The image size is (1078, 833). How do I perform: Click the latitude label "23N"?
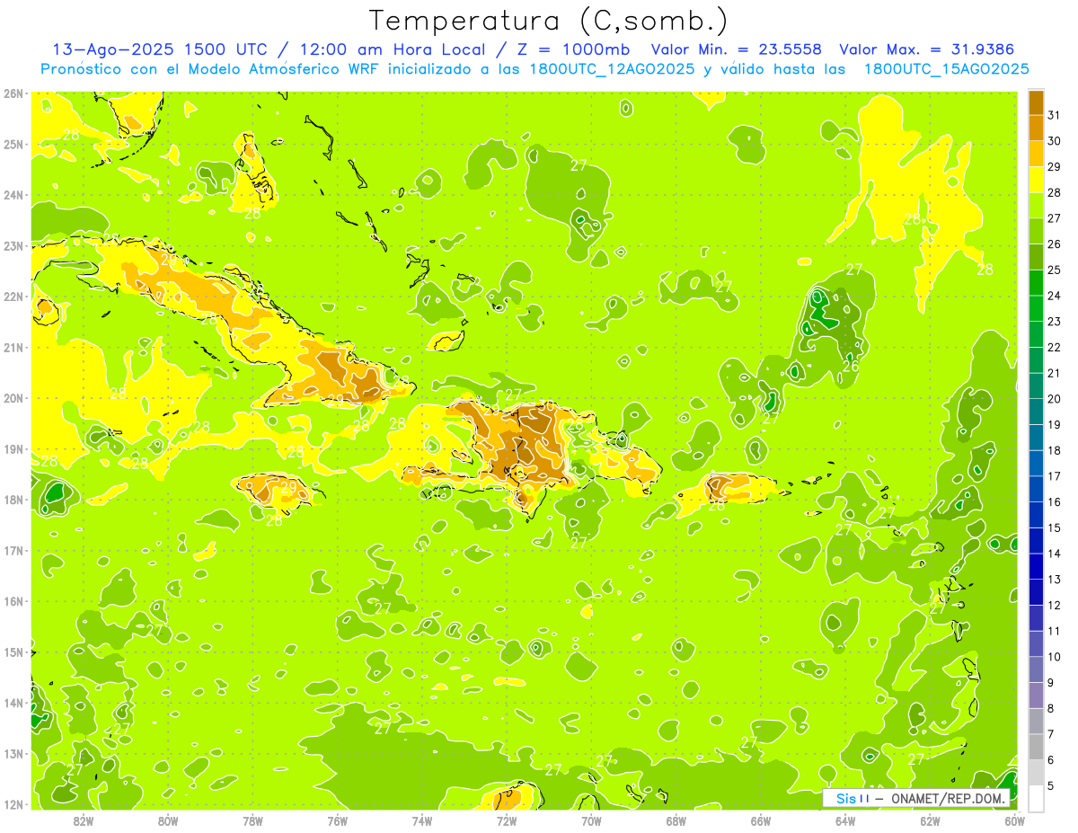[x=13, y=245]
